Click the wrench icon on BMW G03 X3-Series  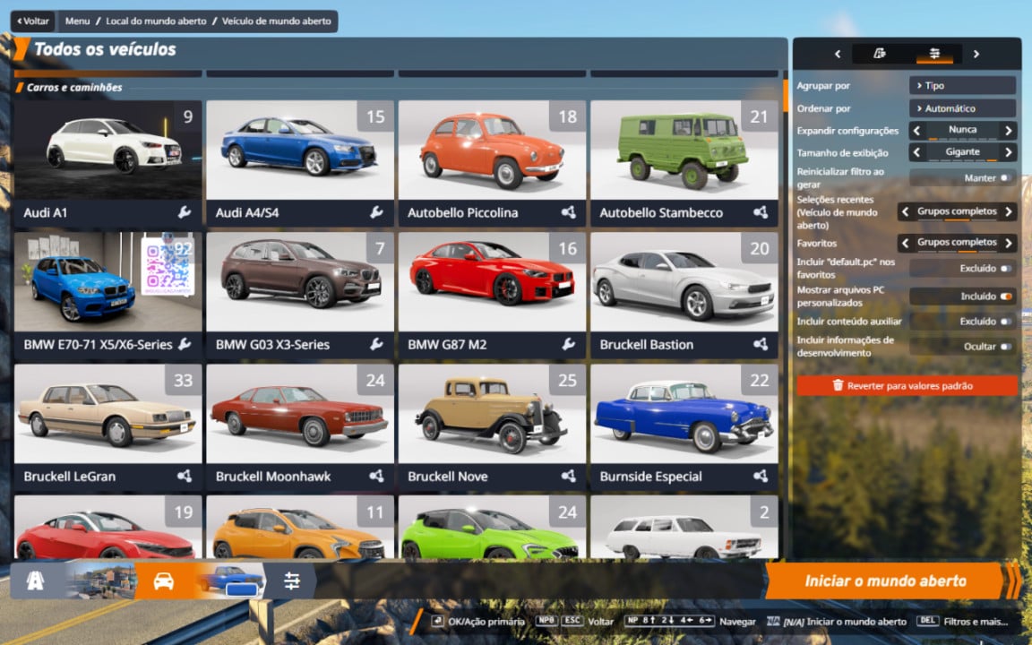(376, 344)
